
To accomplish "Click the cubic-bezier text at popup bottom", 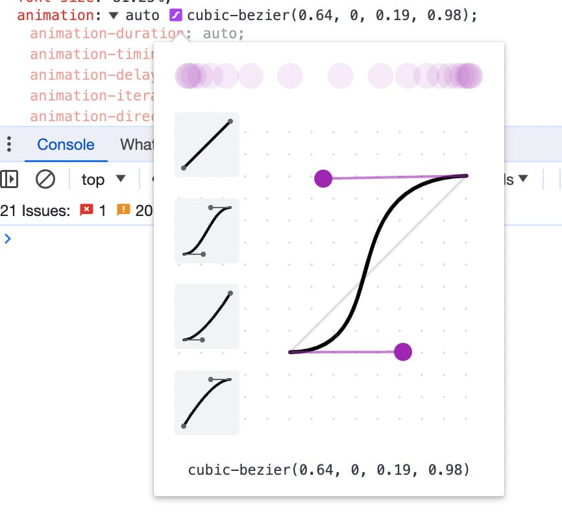I will coord(328,470).
